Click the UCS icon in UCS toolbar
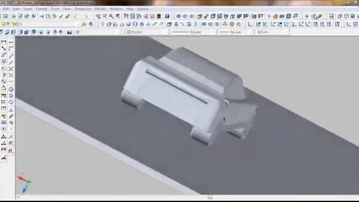The width and height of the screenshot is (359, 202). tap(250, 24)
